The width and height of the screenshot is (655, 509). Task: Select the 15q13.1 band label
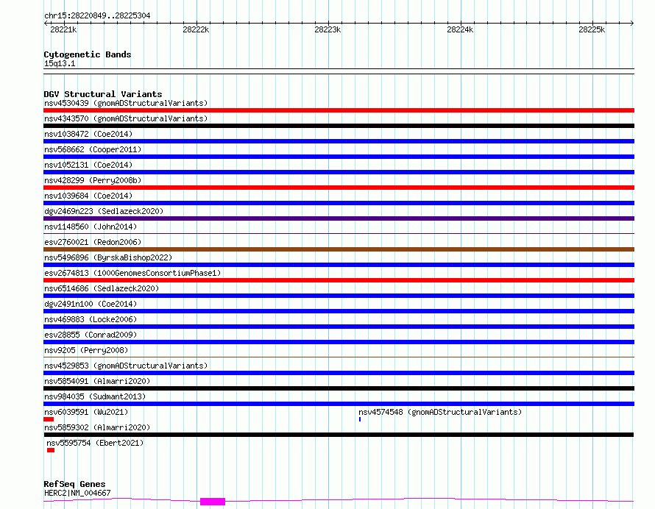coord(60,63)
